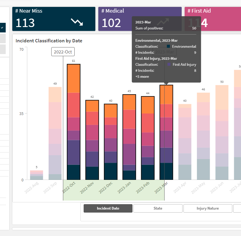The width and height of the screenshot is (241, 236).
Task: Select the orange top segment of 2022-Oct bar
Action: pyautogui.click(x=73, y=78)
